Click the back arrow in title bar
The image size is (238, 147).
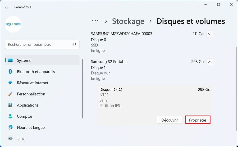click(7, 7)
